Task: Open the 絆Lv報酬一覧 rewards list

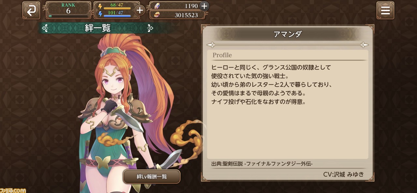Action: click(151, 176)
